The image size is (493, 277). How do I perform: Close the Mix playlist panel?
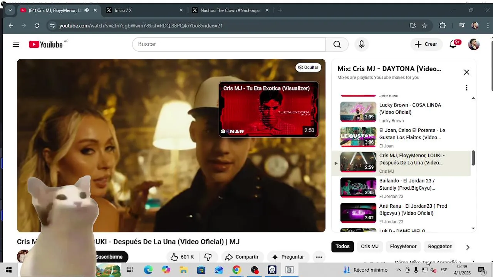tap(466, 72)
